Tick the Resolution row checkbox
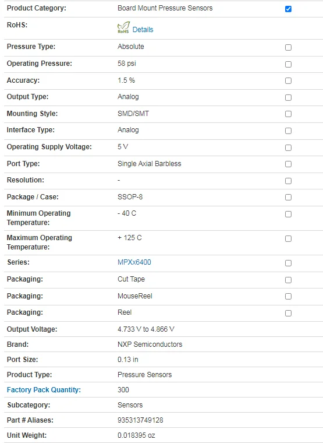This screenshot has height=443, width=323. coord(288,181)
